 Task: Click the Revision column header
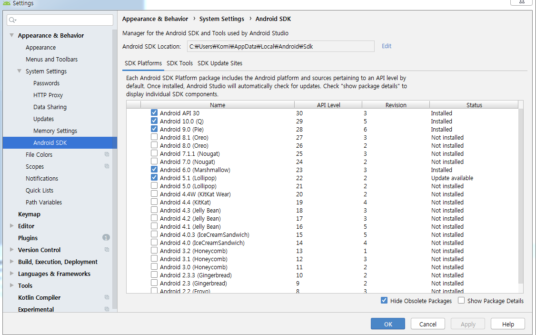[x=396, y=105]
